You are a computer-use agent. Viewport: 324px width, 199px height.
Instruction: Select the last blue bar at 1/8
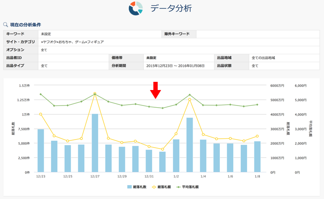click(x=257, y=156)
